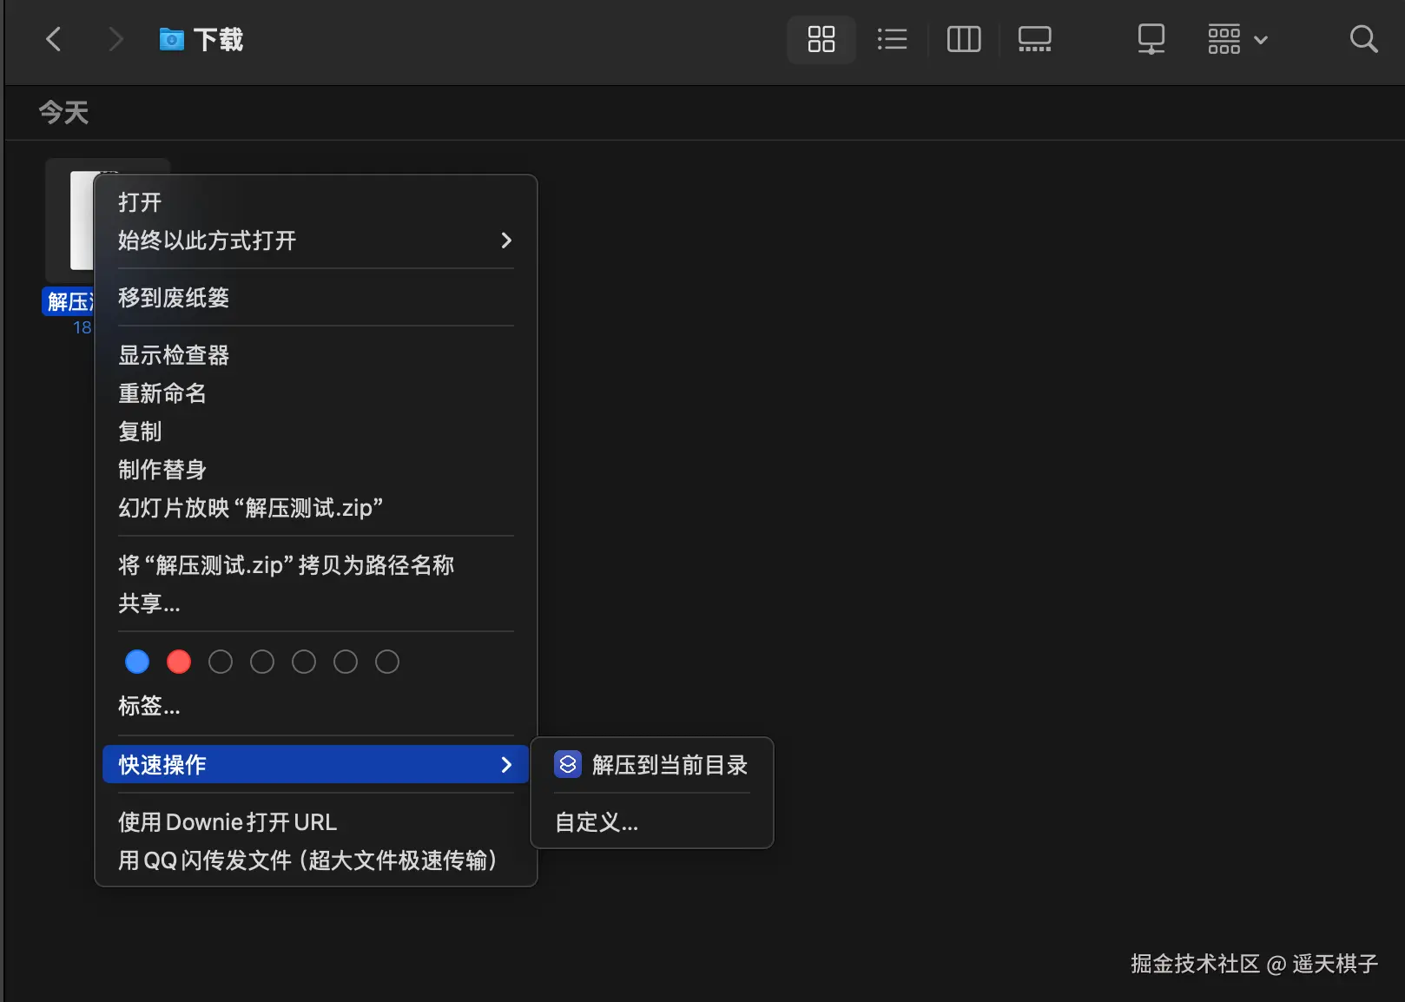
Task: Apply the red tag color
Action: tap(179, 662)
